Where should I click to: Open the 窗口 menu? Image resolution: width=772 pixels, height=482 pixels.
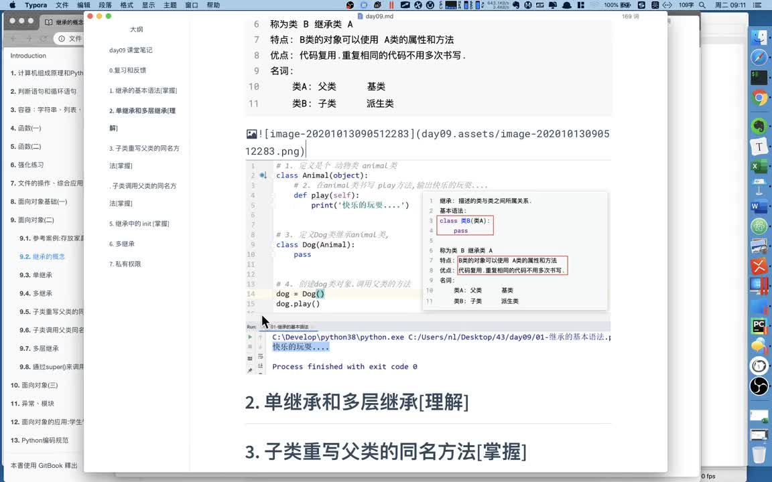click(x=192, y=5)
